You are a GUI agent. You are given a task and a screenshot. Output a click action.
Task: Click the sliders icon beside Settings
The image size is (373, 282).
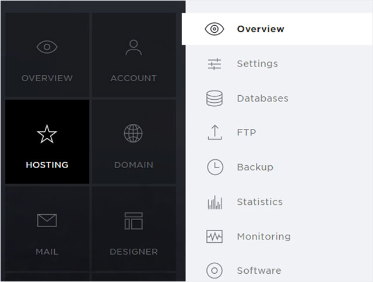[x=214, y=64]
